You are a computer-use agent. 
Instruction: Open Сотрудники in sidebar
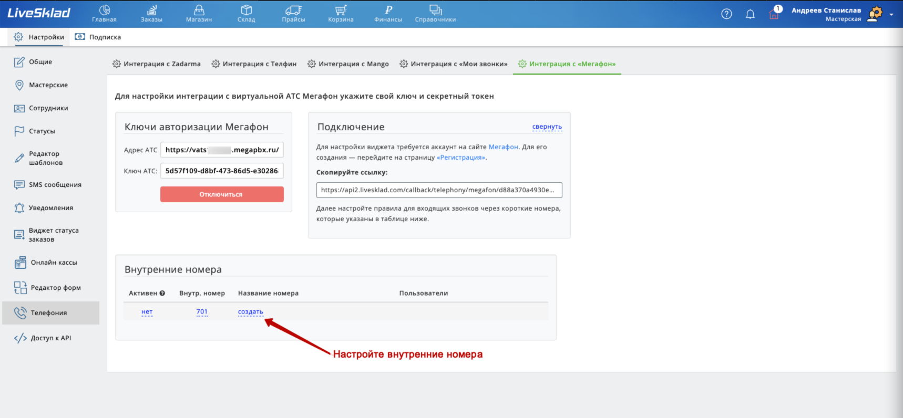click(x=42, y=108)
